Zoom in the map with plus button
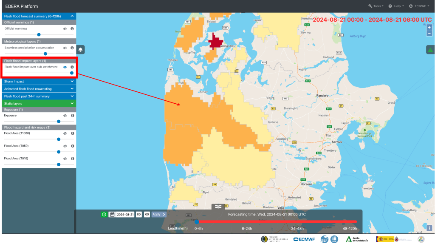 pyautogui.click(x=429, y=28)
